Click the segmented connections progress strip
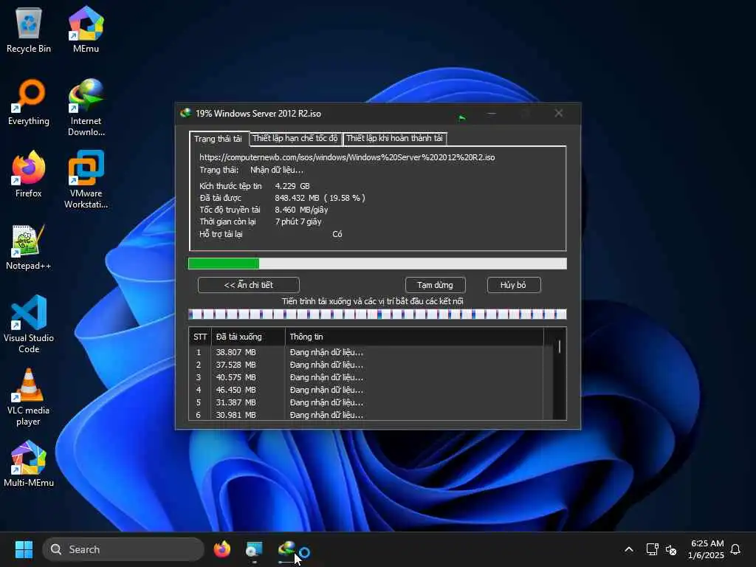Viewport: 756px width, 567px height. coord(377,315)
